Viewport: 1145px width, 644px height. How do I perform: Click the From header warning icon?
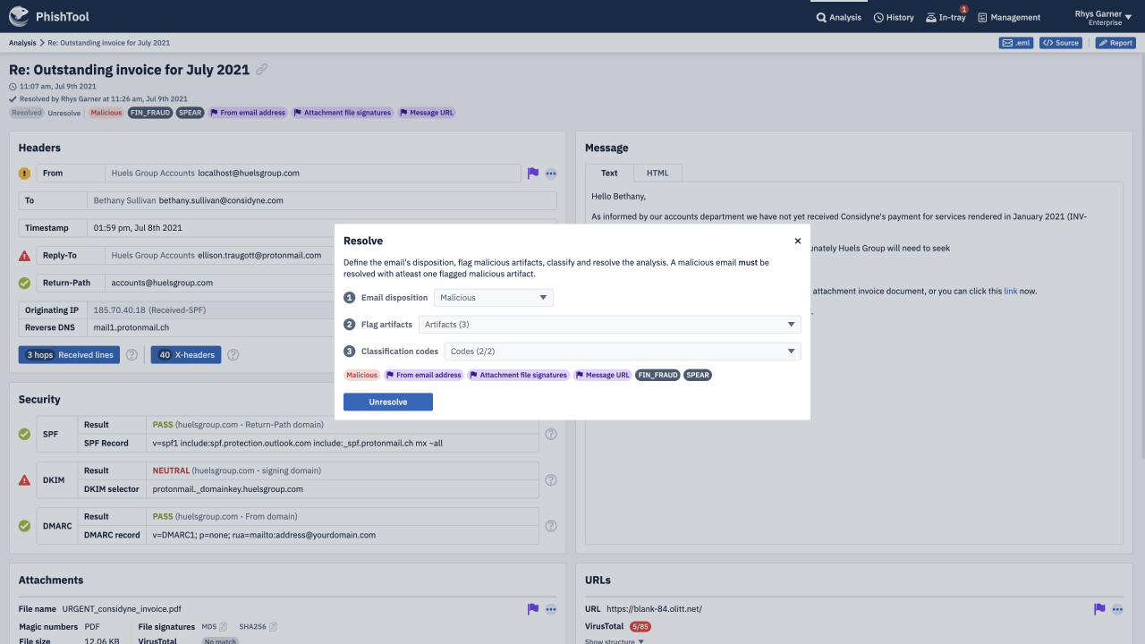tap(24, 174)
